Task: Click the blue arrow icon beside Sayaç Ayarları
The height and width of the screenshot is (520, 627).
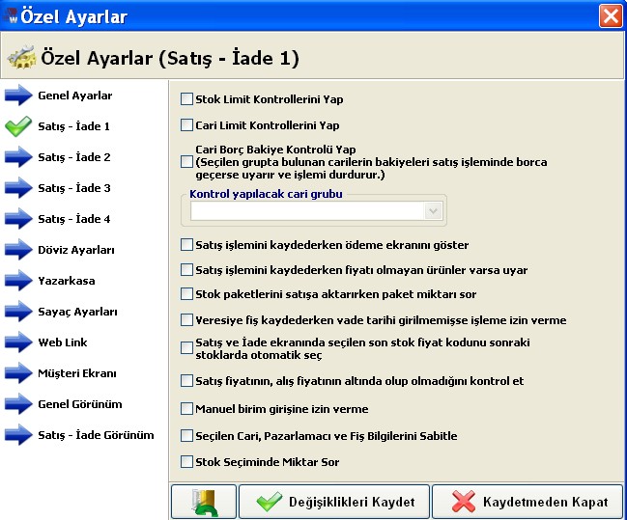Action: [x=18, y=312]
